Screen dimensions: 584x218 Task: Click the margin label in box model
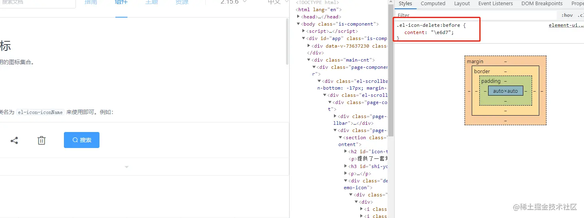tap(475, 62)
